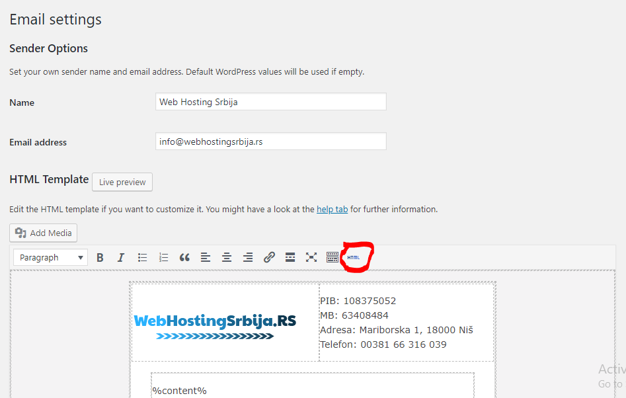Click the Email settings heading
This screenshot has height=398, width=626.
point(56,20)
